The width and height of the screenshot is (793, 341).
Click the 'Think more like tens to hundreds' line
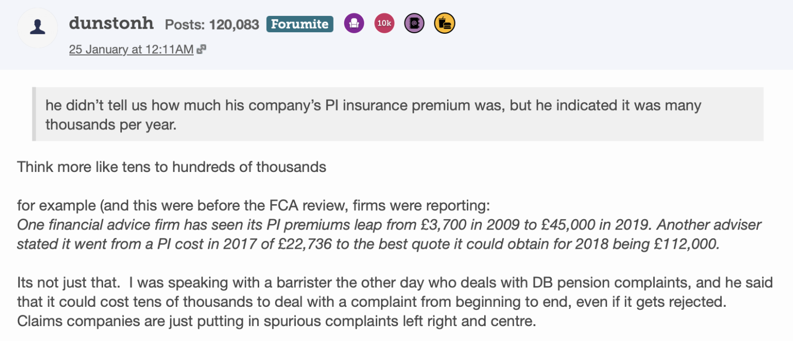click(171, 167)
